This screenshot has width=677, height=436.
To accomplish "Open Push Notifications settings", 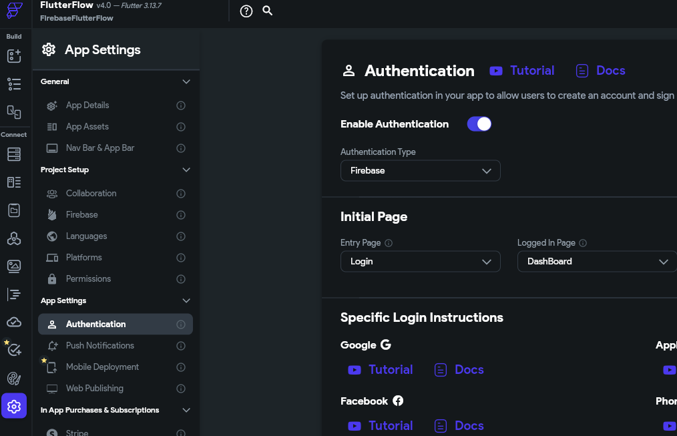I will 116,346.
